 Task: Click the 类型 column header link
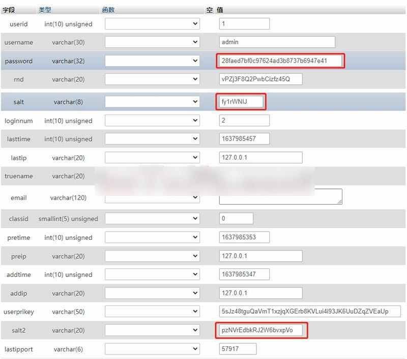click(45, 10)
